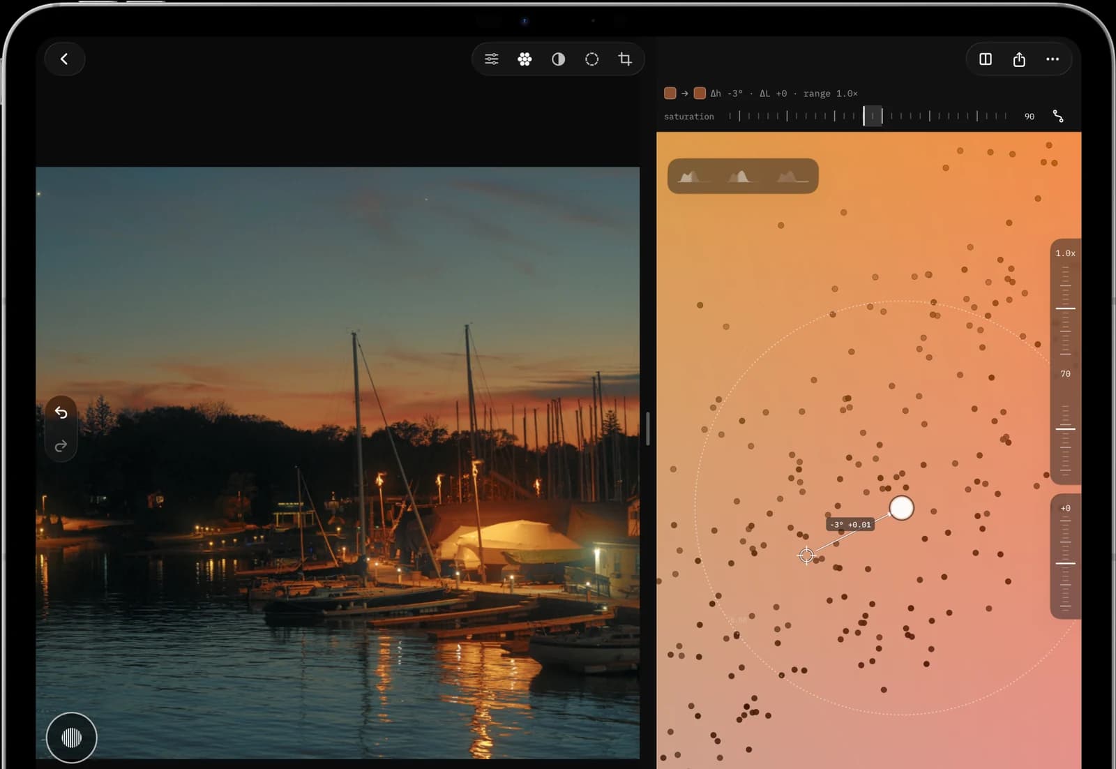Open the adjustments sliders tool

click(x=492, y=59)
